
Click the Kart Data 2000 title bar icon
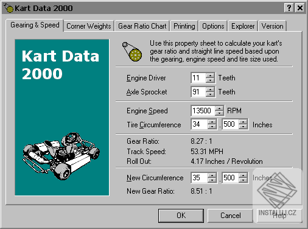[x=9, y=8]
